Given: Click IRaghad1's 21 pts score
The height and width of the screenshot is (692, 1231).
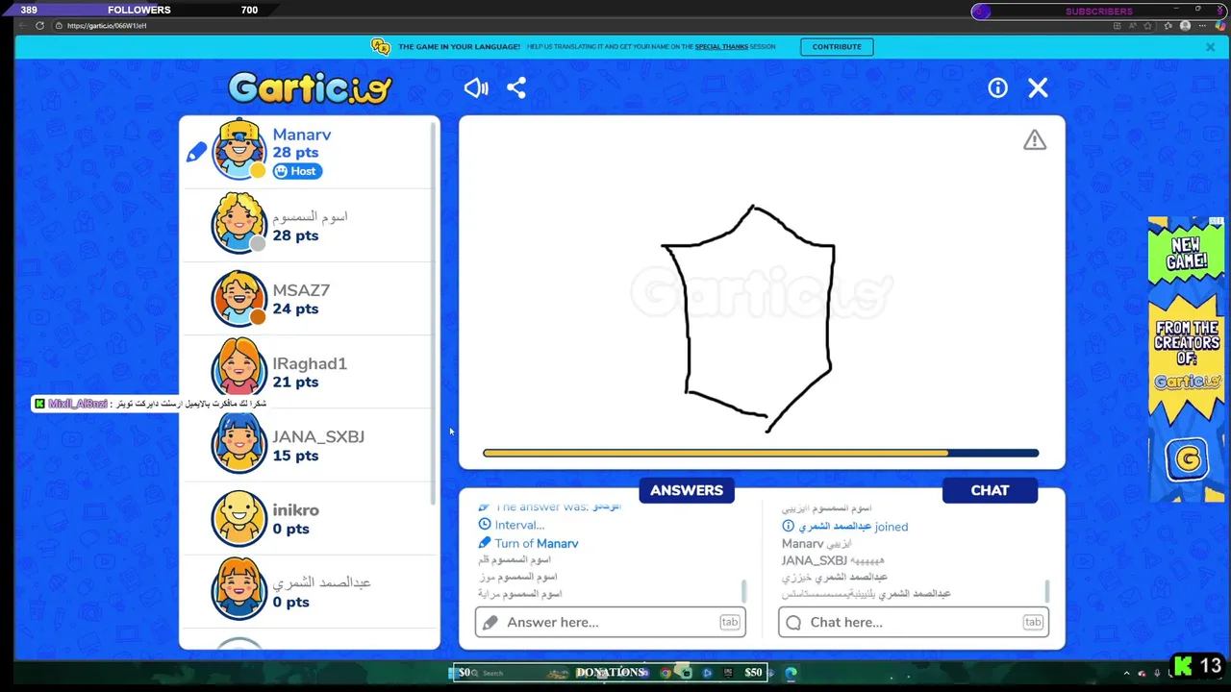Looking at the screenshot, I should click(x=295, y=382).
